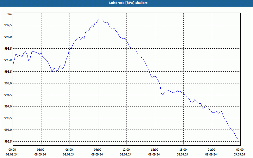Screen dimensions: 253x158
Task: Select the 993,0 y-axis value
Action: pyautogui.click(x=8, y=130)
